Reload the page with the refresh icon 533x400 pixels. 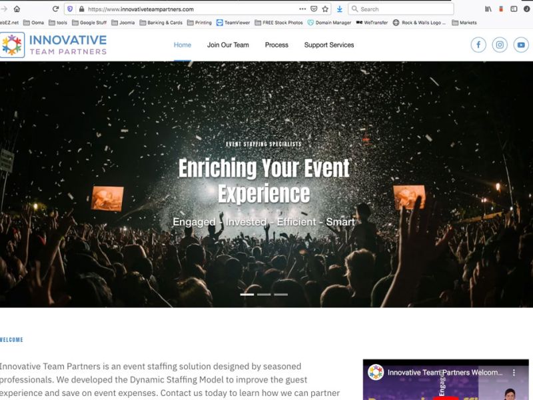click(55, 9)
